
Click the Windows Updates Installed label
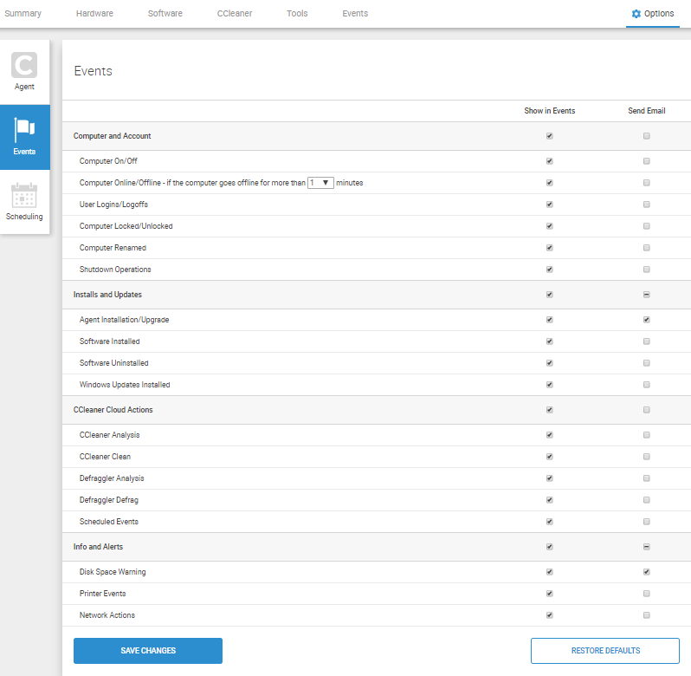pos(125,385)
